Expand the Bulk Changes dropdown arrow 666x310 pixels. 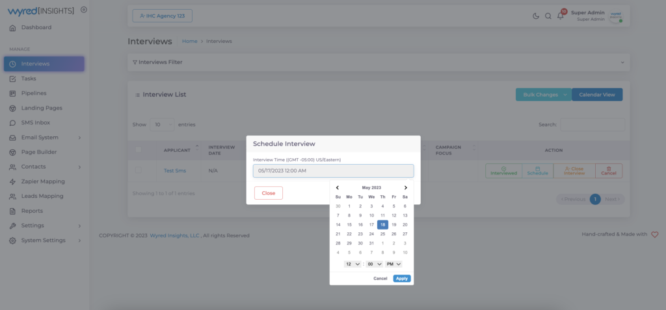(565, 95)
